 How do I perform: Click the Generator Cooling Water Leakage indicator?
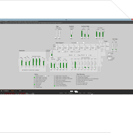tap(23, 70)
